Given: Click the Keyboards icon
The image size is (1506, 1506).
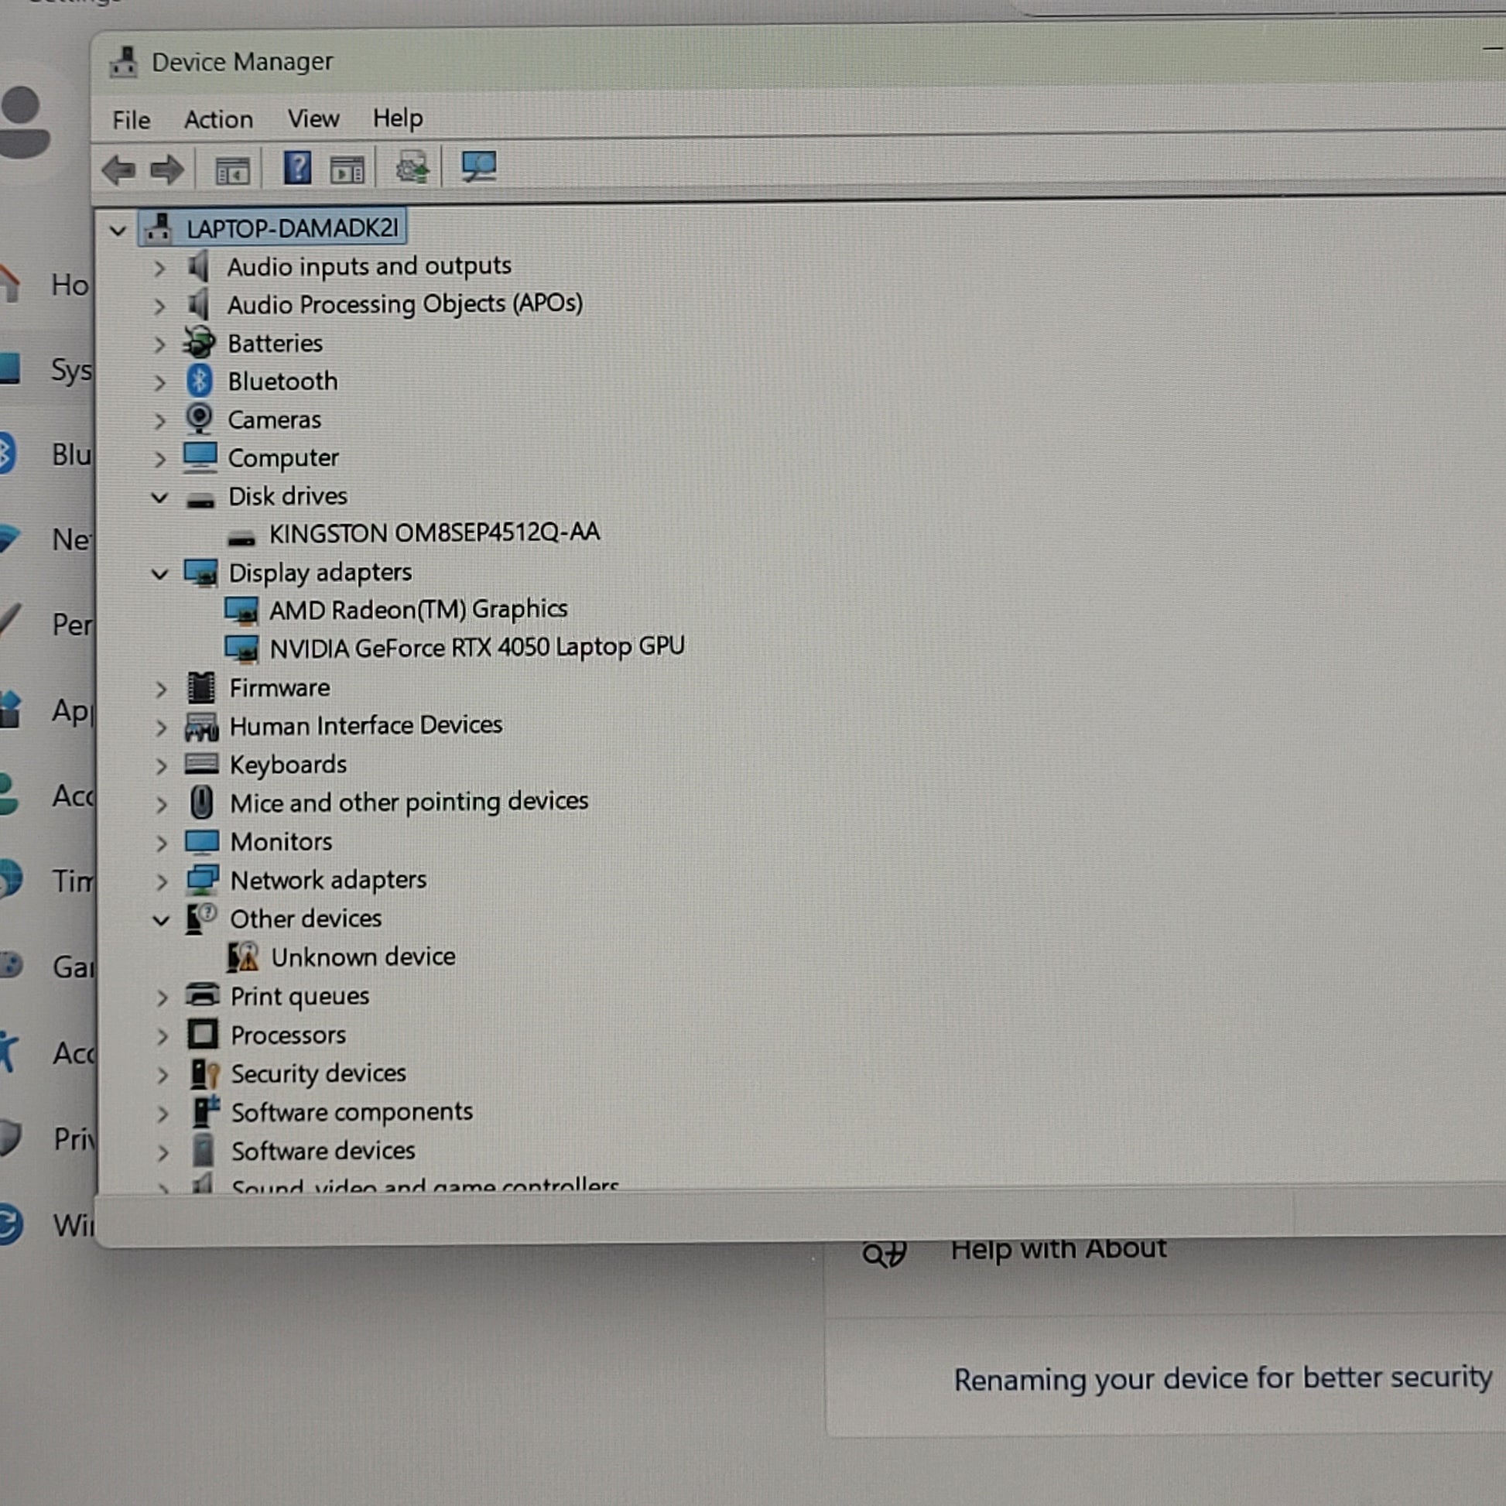Looking at the screenshot, I should (202, 763).
